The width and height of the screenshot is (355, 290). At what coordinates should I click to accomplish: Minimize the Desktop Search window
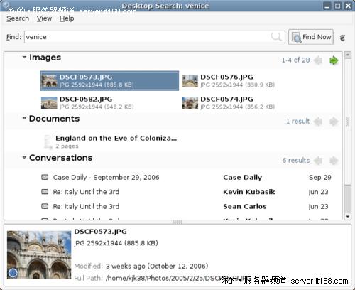(x=327, y=6)
